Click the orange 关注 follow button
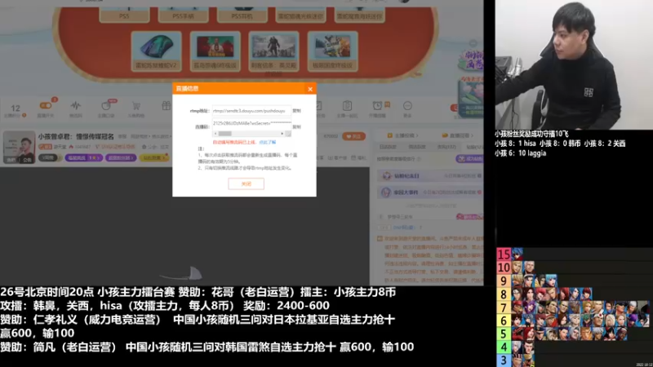653x367 pixels. coord(353,136)
